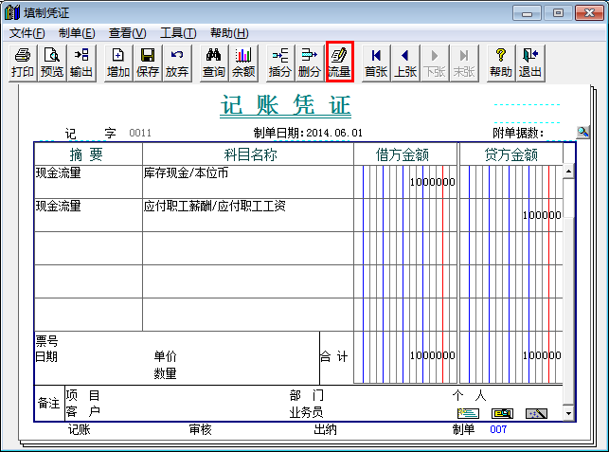Click the 记账凭证 title
This screenshot has height=452, width=609.
(285, 105)
